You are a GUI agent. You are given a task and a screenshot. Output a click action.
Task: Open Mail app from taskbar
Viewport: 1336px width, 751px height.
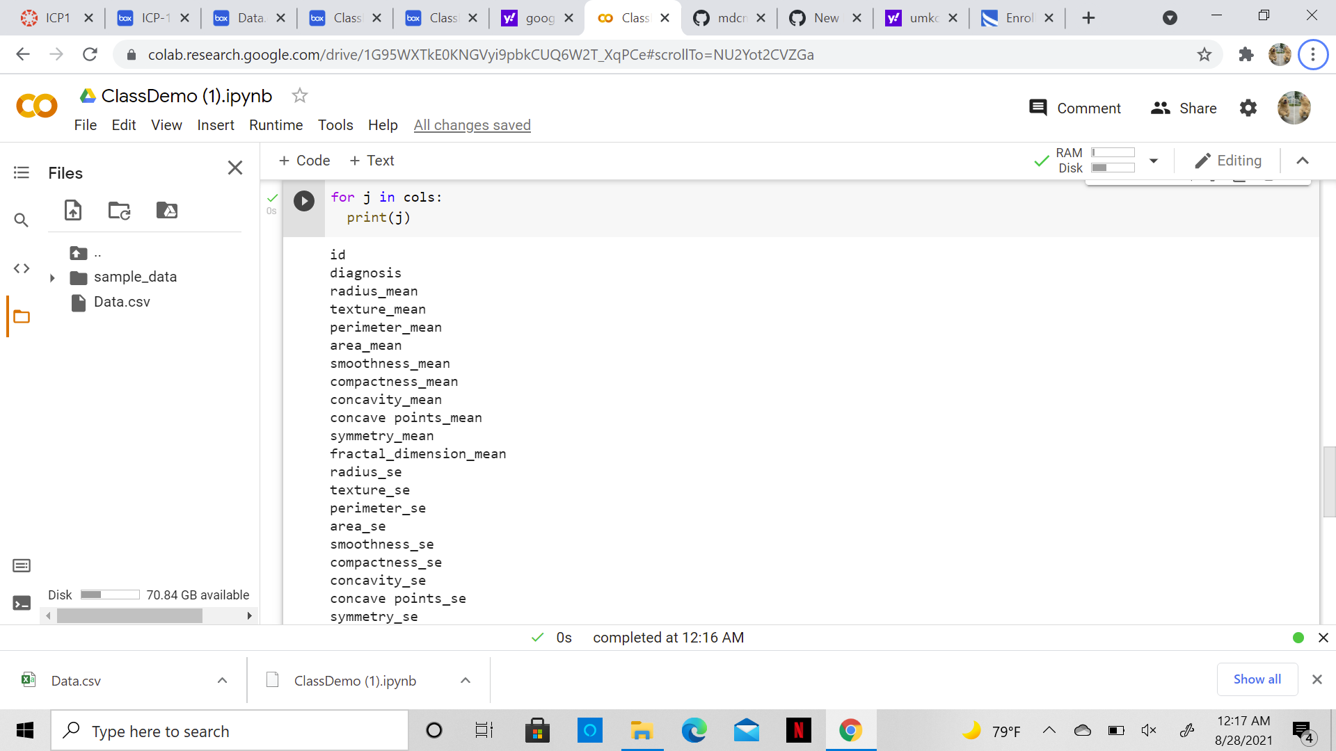[746, 730]
